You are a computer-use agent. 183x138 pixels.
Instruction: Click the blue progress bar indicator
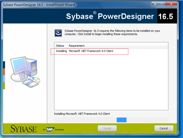click(121, 120)
